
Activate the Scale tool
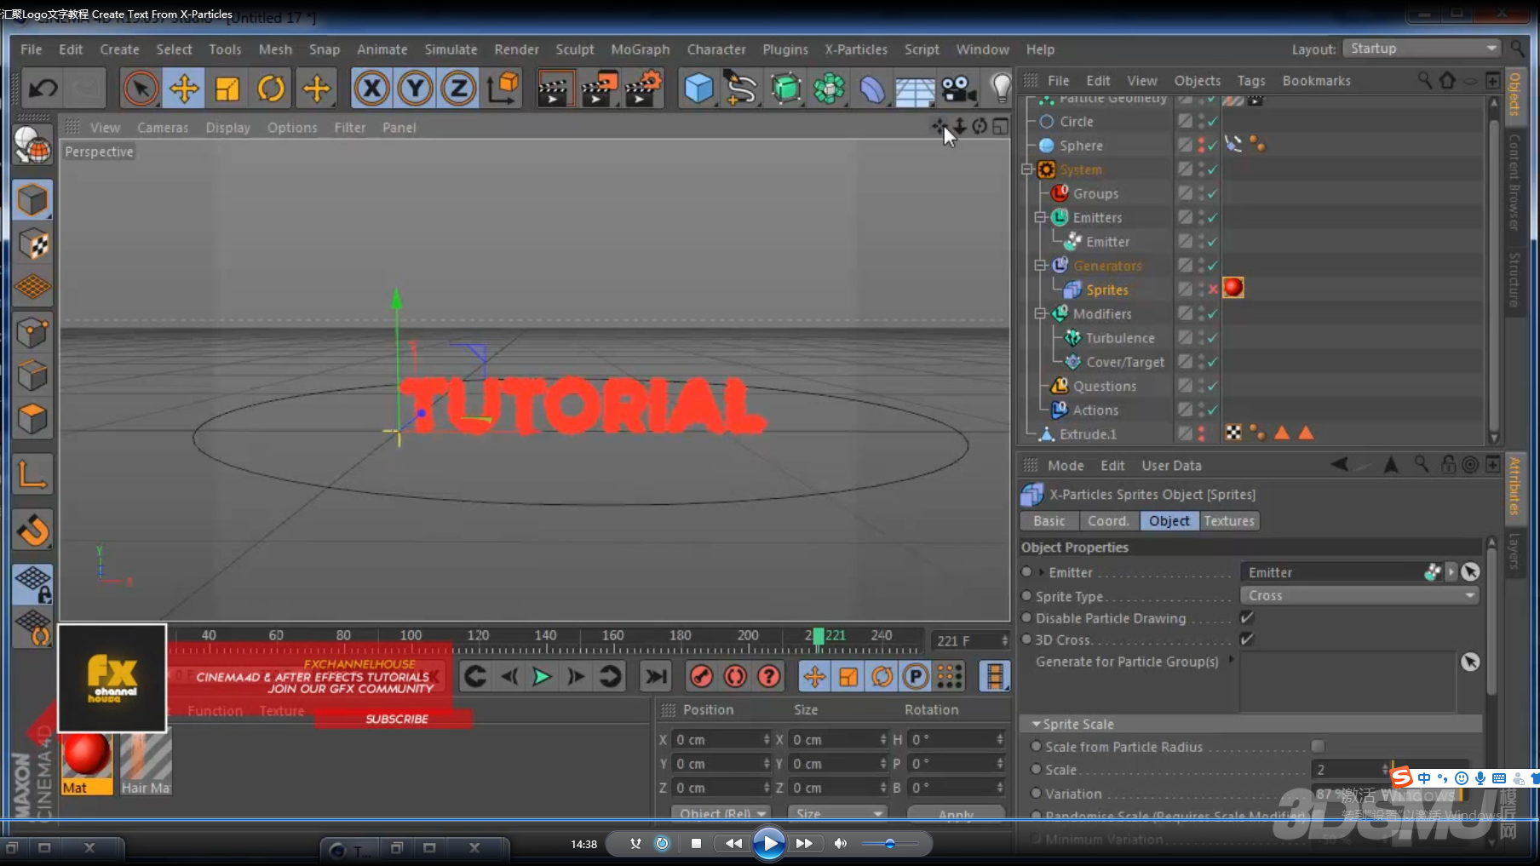(227, 89)
